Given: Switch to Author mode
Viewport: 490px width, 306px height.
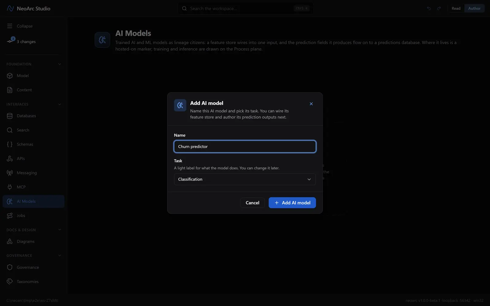Looking at the screenshot, I should (x=474, y=9).
